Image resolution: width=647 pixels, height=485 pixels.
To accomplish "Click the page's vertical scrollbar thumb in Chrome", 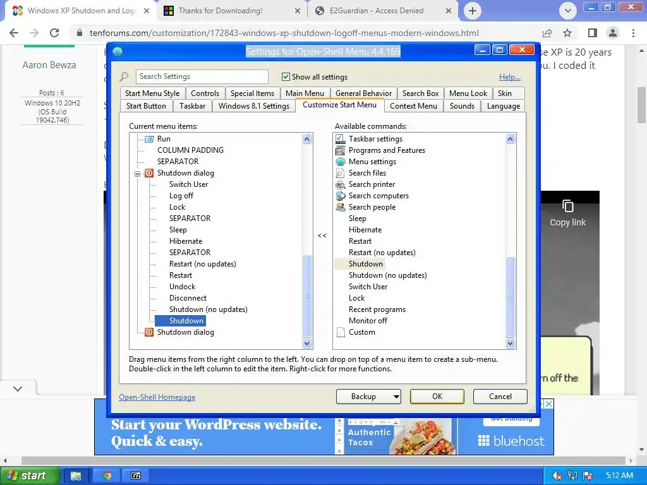I will click(641, 105).
